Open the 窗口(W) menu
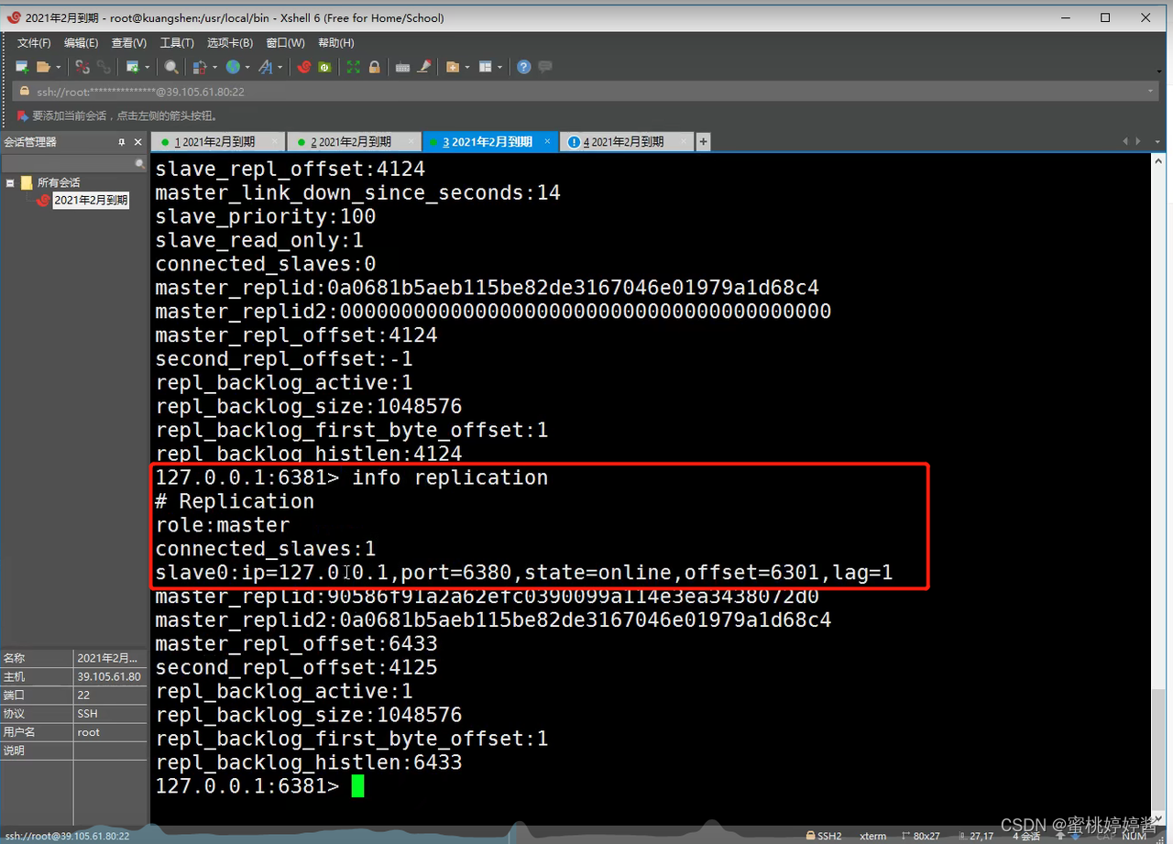This screenshot has width=1173, height=844. tap(285, 43)
